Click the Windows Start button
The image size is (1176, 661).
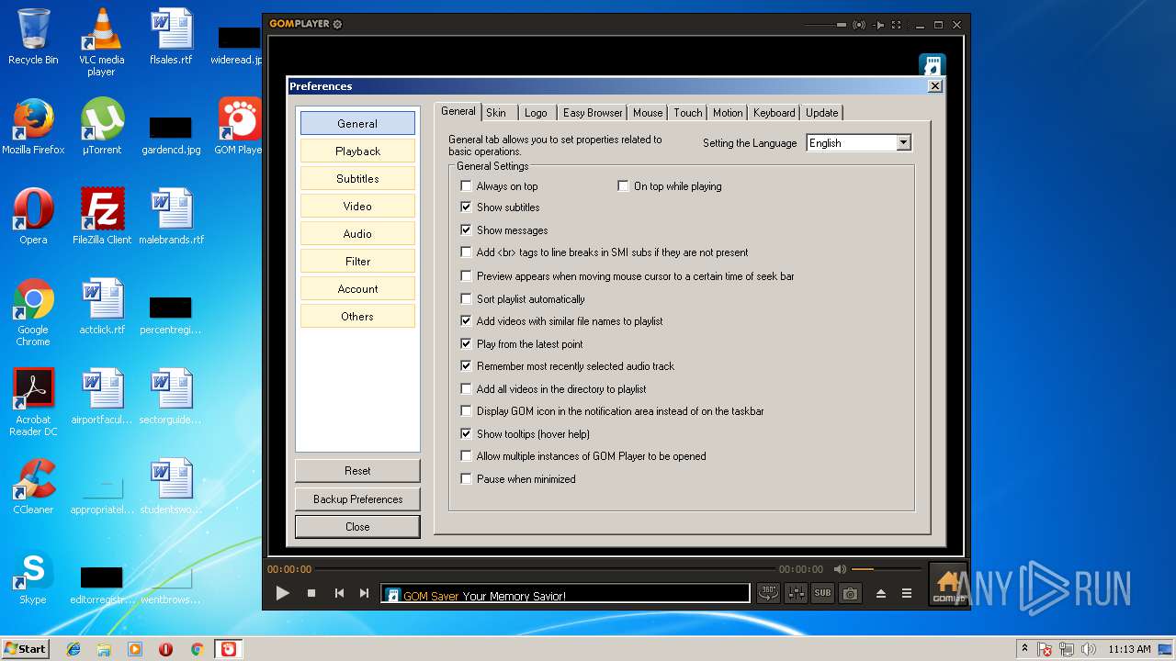[26, 649]
